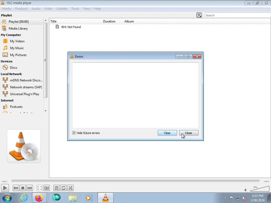The image size is (271, 203).
Task: Toggle fullscreen video mode
Action: click(40, 188)
